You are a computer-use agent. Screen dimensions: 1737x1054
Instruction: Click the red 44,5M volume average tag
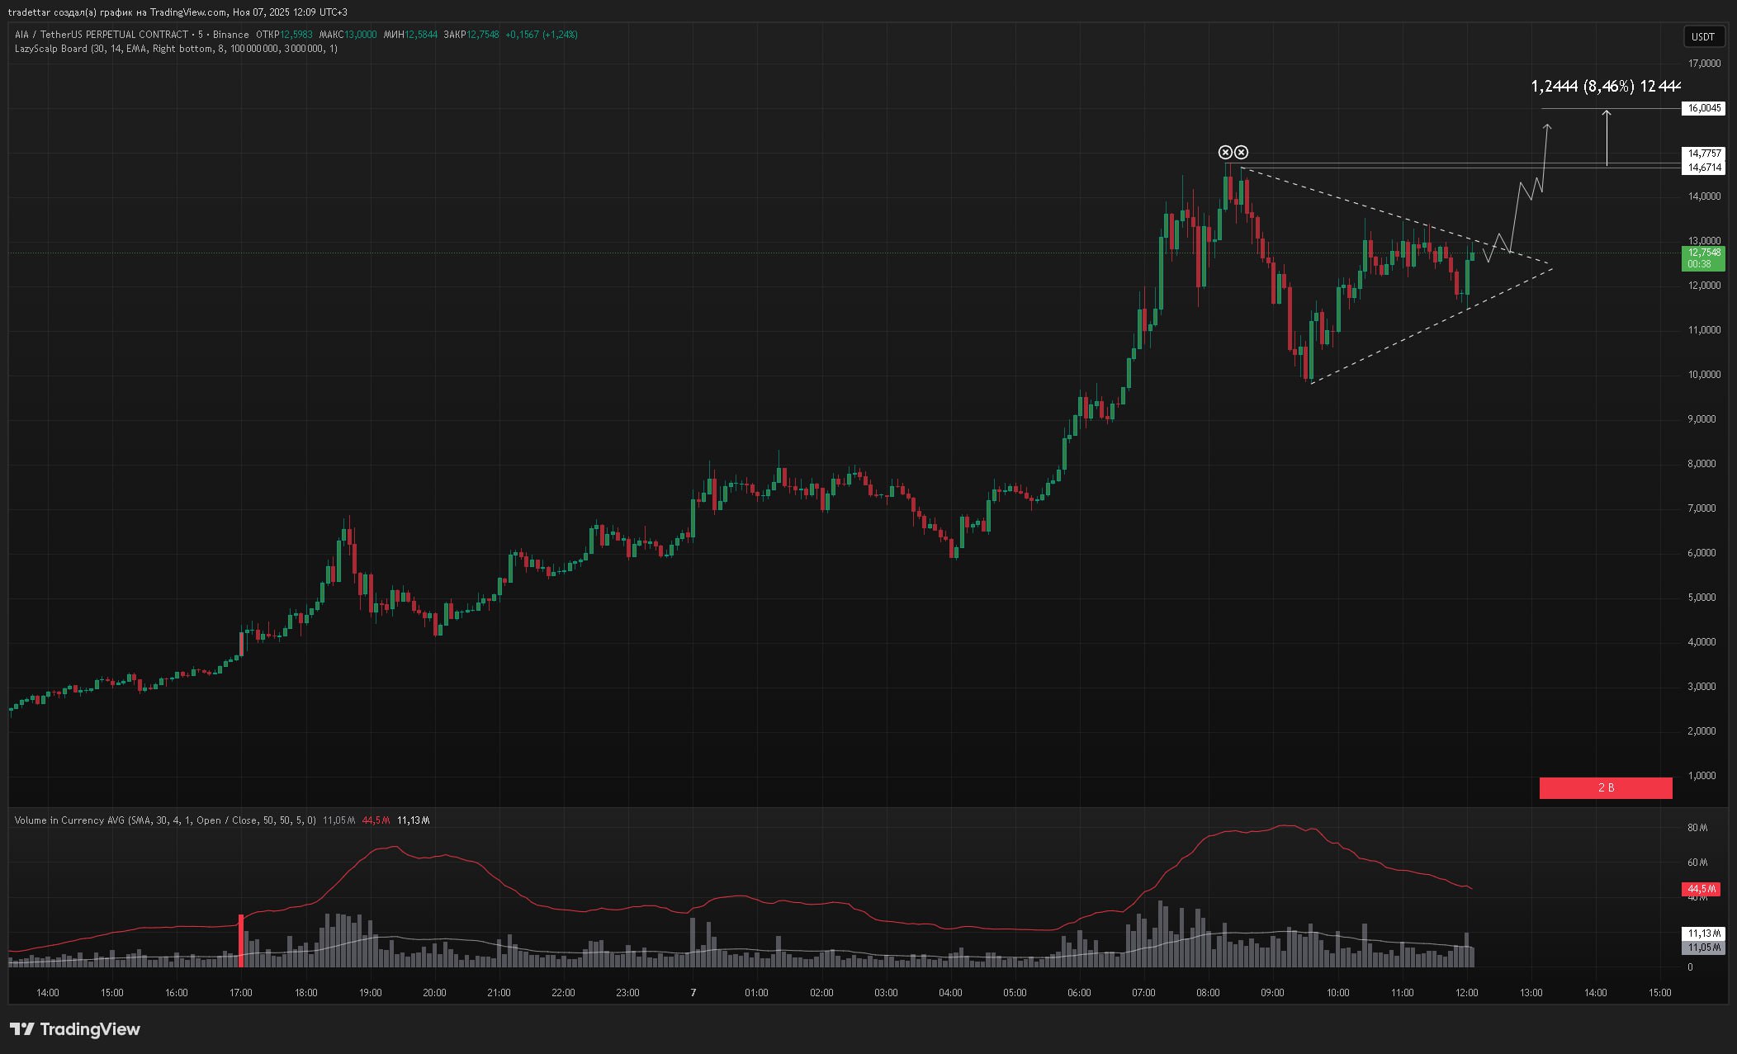pyautogui.click(x=1701, y=889)
